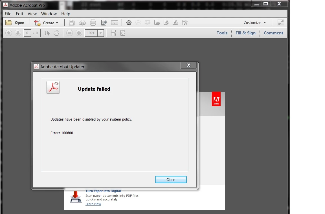Close the Adobe Acrobat Updater with X

188,65
